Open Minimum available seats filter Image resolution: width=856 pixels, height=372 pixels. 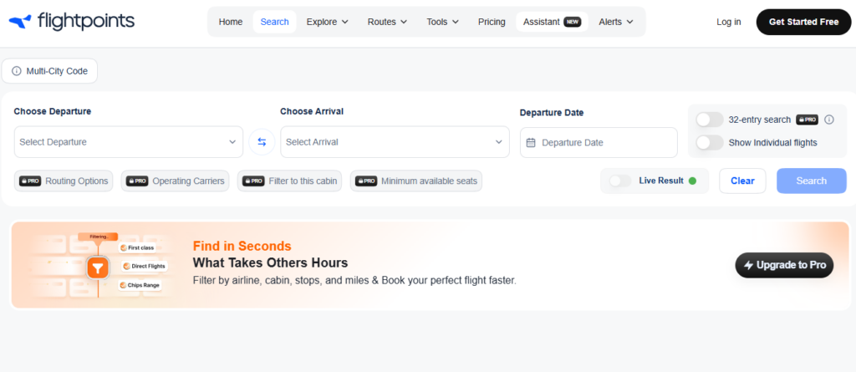(416, 181)
